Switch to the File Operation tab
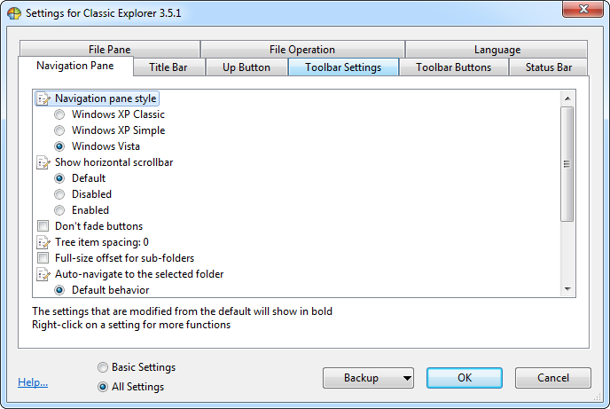Viewport: 610px width, 409px height. coord(302,50)
